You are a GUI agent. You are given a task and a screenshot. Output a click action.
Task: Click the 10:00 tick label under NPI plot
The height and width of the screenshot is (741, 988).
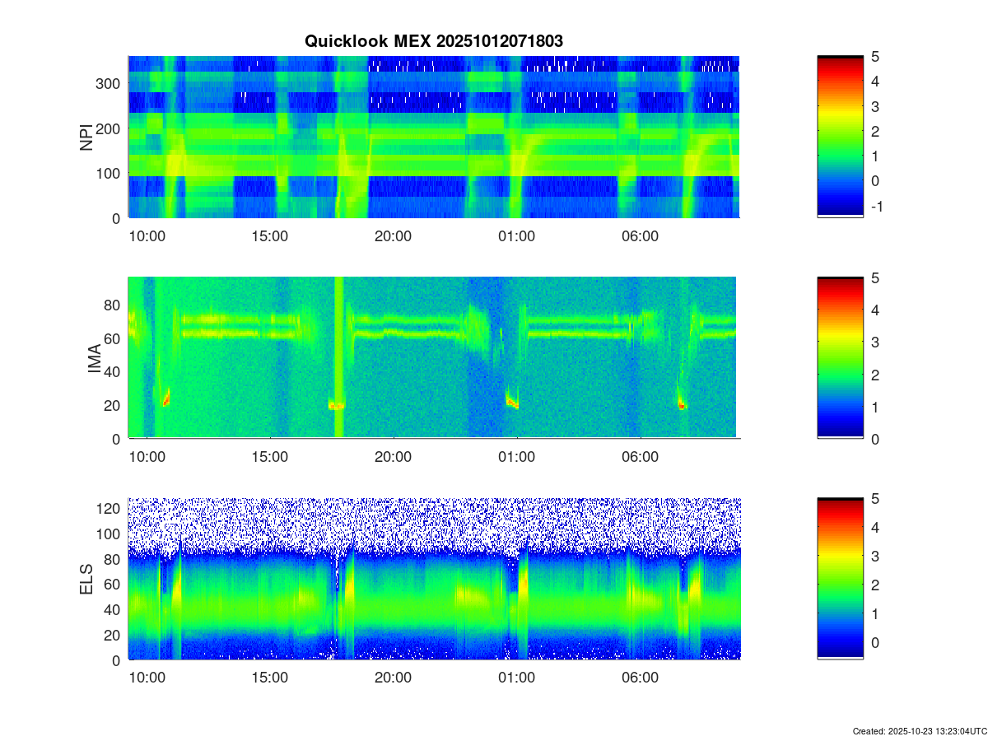(x=147, y=236)
